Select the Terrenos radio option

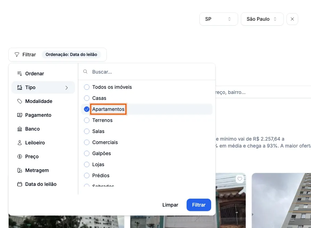tap(87, 120)
